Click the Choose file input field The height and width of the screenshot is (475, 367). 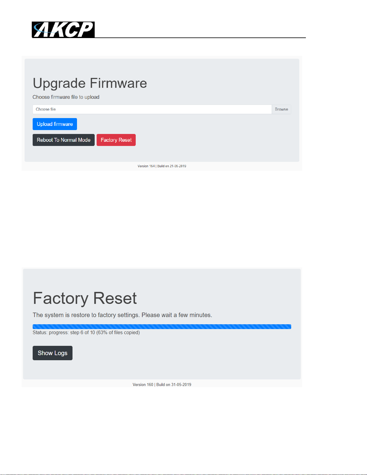[152, 109]
